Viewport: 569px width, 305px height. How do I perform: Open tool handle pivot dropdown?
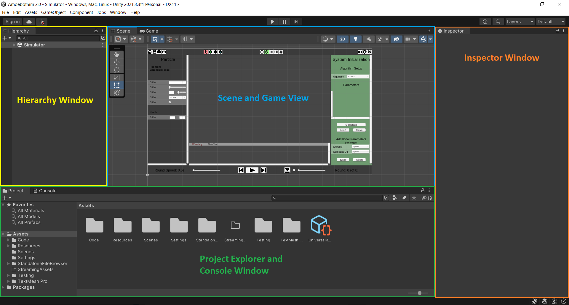pos(121,39)
